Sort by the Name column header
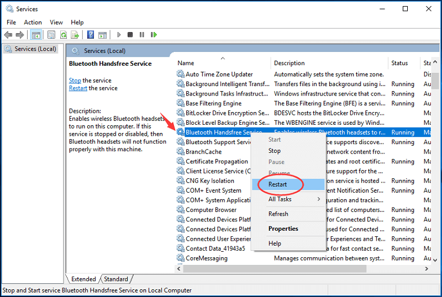Viewport: 442px width, 297px height. point(223,63)
